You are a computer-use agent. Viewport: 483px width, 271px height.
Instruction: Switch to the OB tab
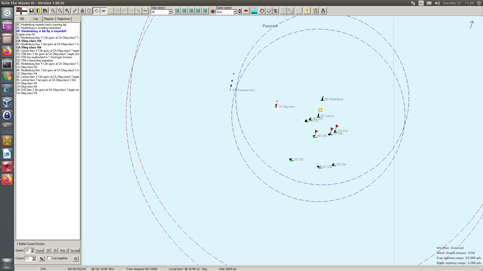[22, 19]
